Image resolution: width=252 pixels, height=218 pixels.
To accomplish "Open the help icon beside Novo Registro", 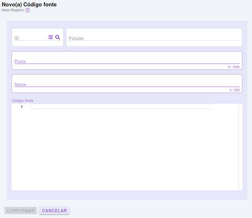I will click(x=28, y=10).
